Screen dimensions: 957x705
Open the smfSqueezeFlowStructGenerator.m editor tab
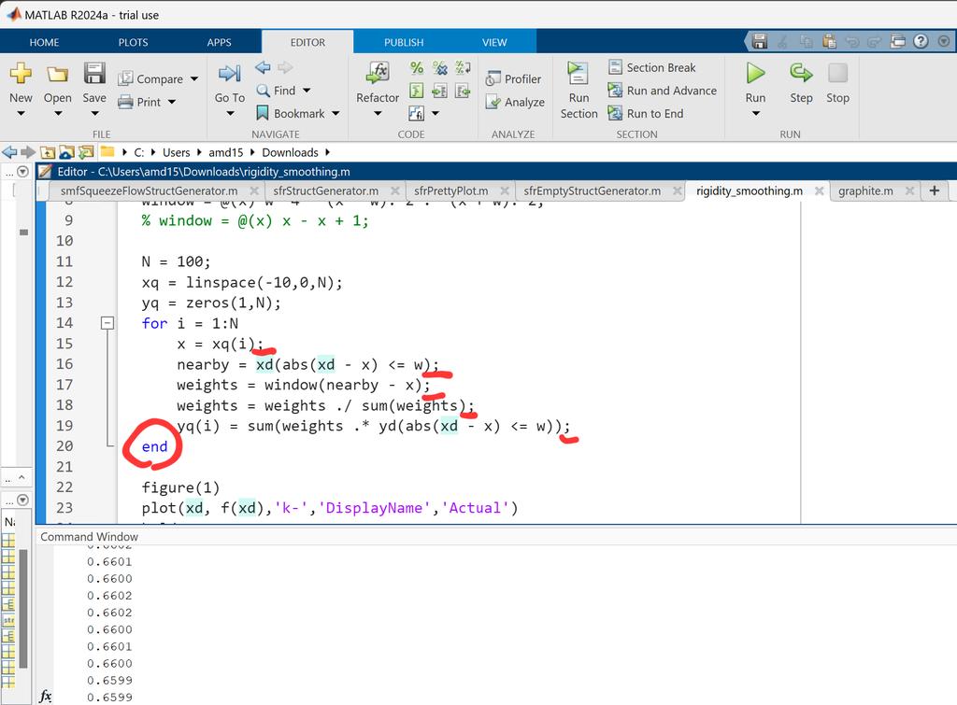(149, 190)
